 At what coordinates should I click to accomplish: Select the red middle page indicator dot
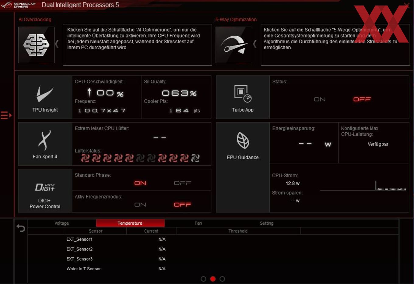click(213, 279)
